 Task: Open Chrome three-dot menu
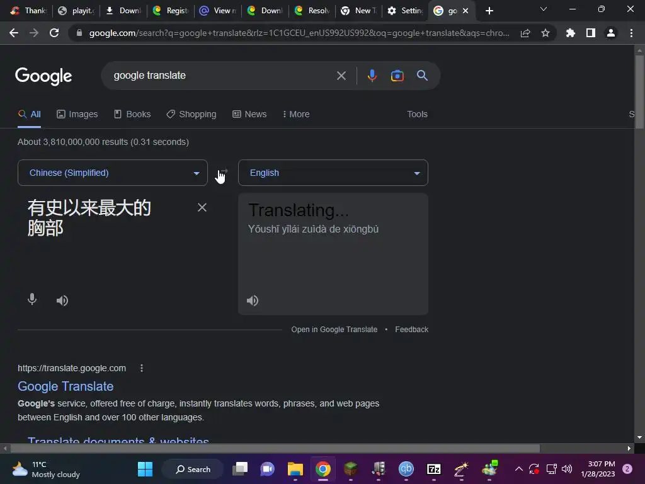[631, 33]
